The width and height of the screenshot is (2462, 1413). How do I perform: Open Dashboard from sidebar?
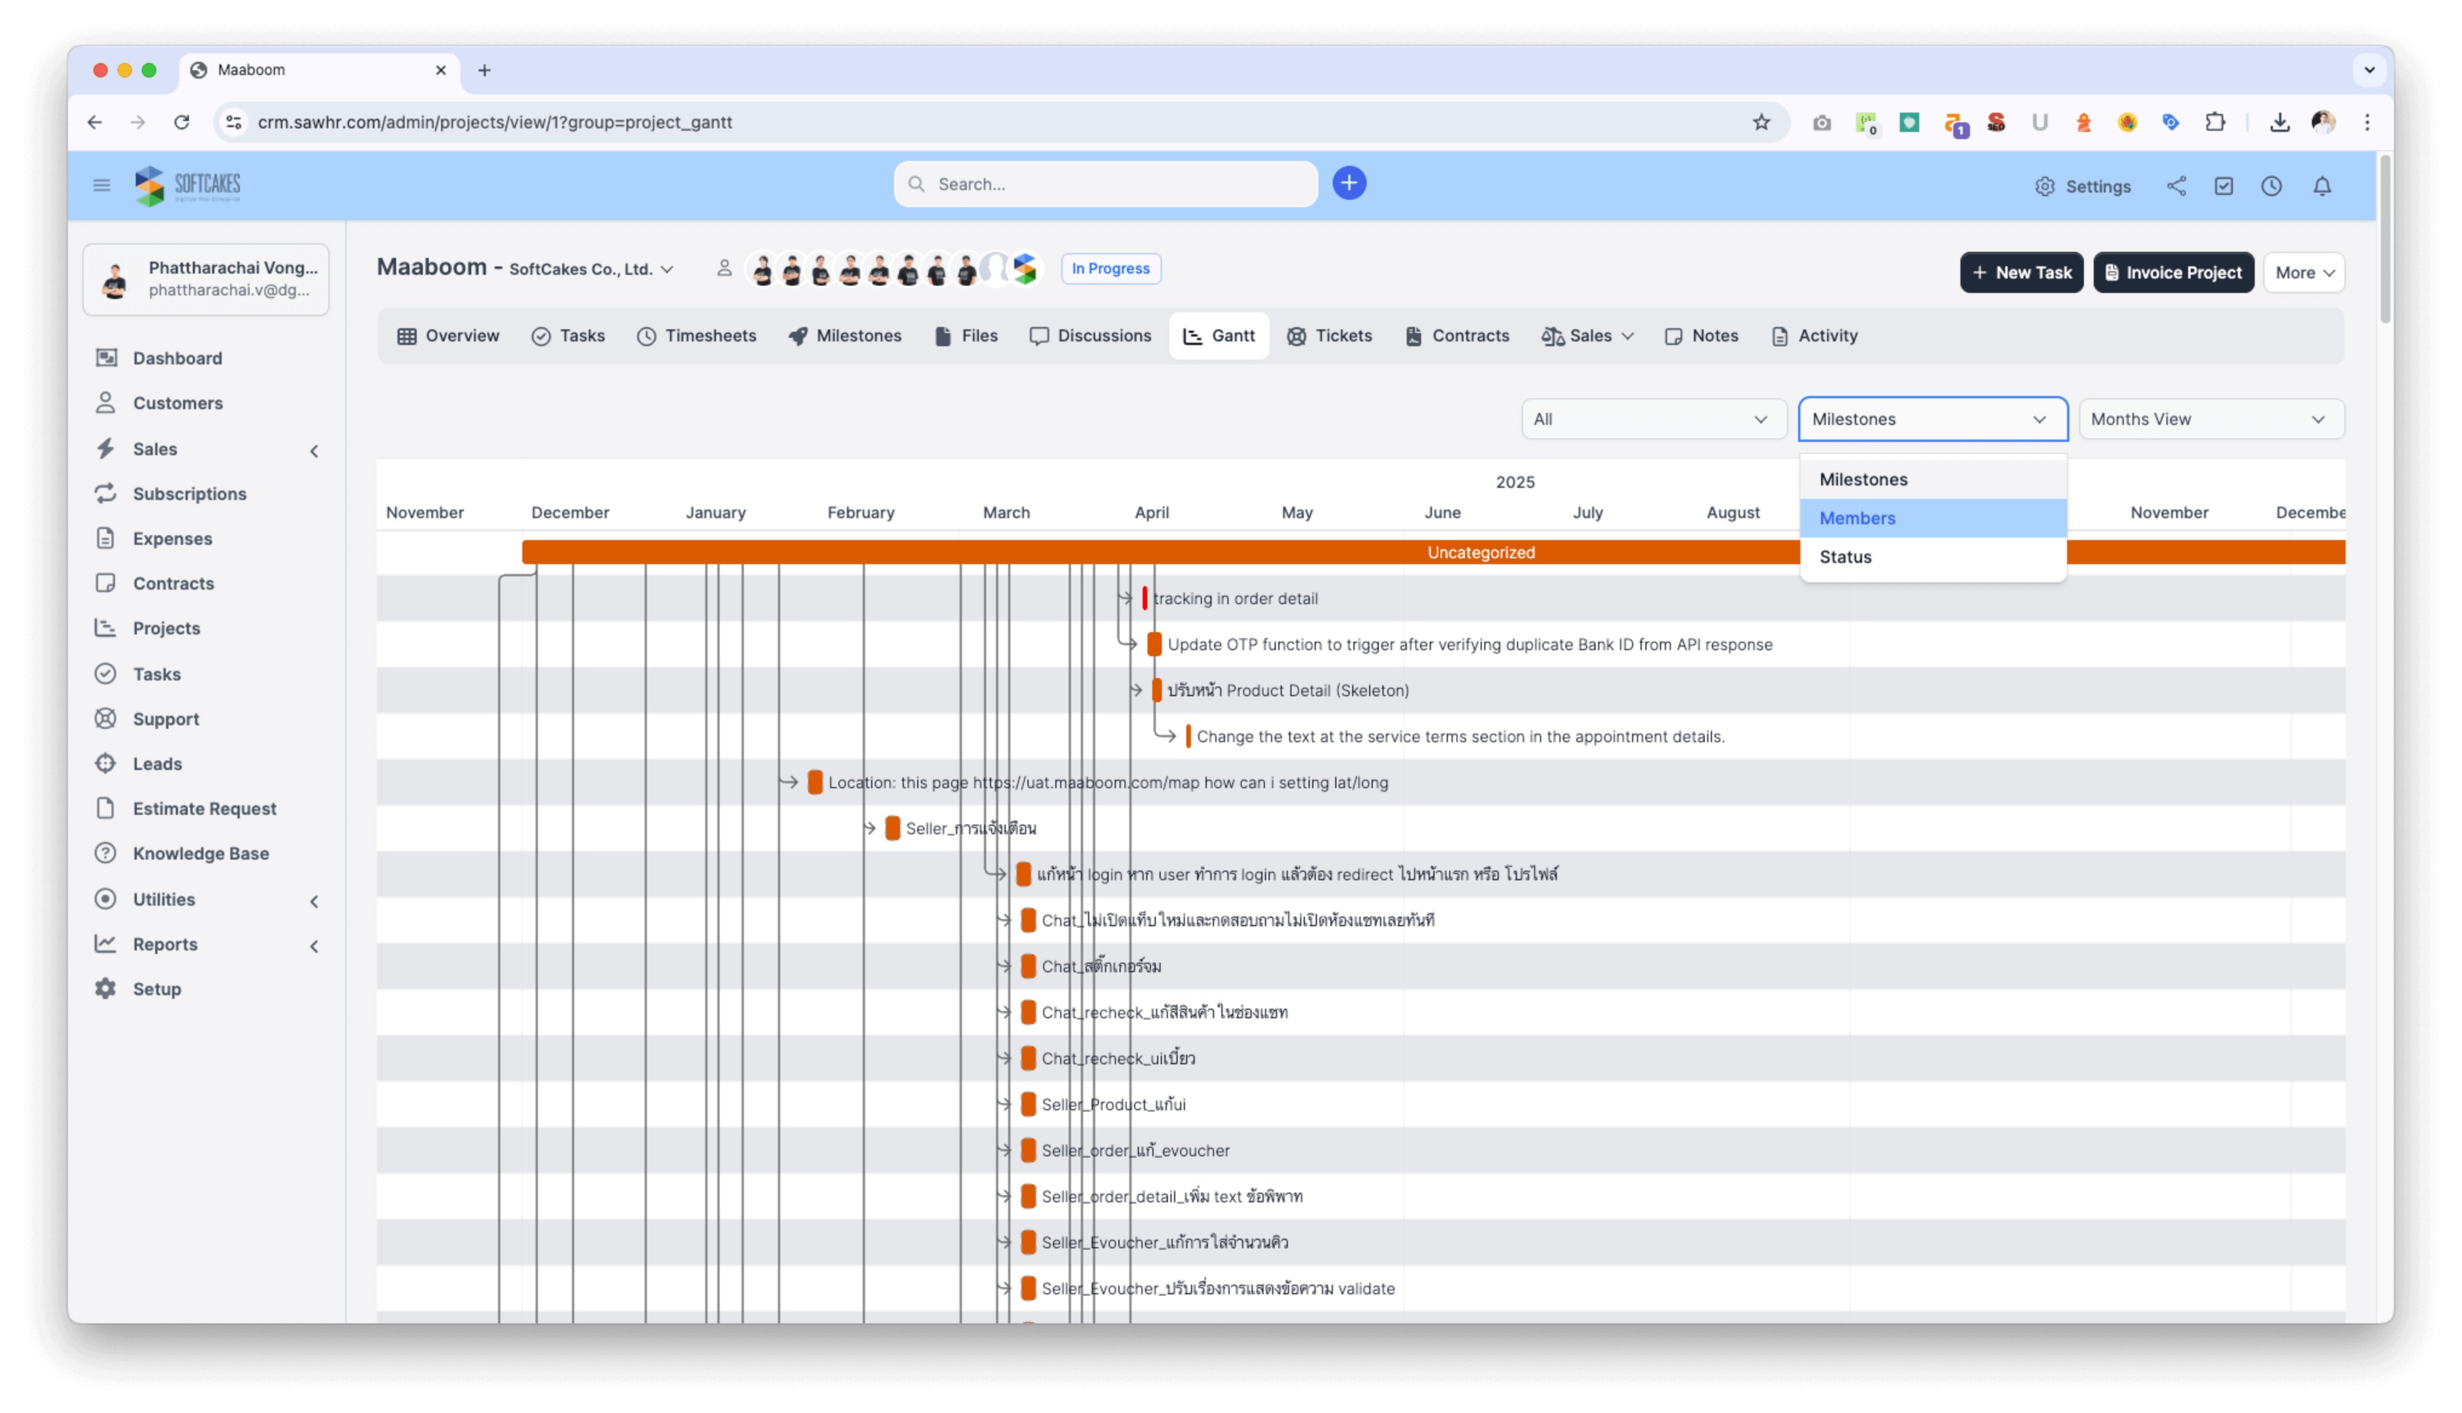pos(178,358)
